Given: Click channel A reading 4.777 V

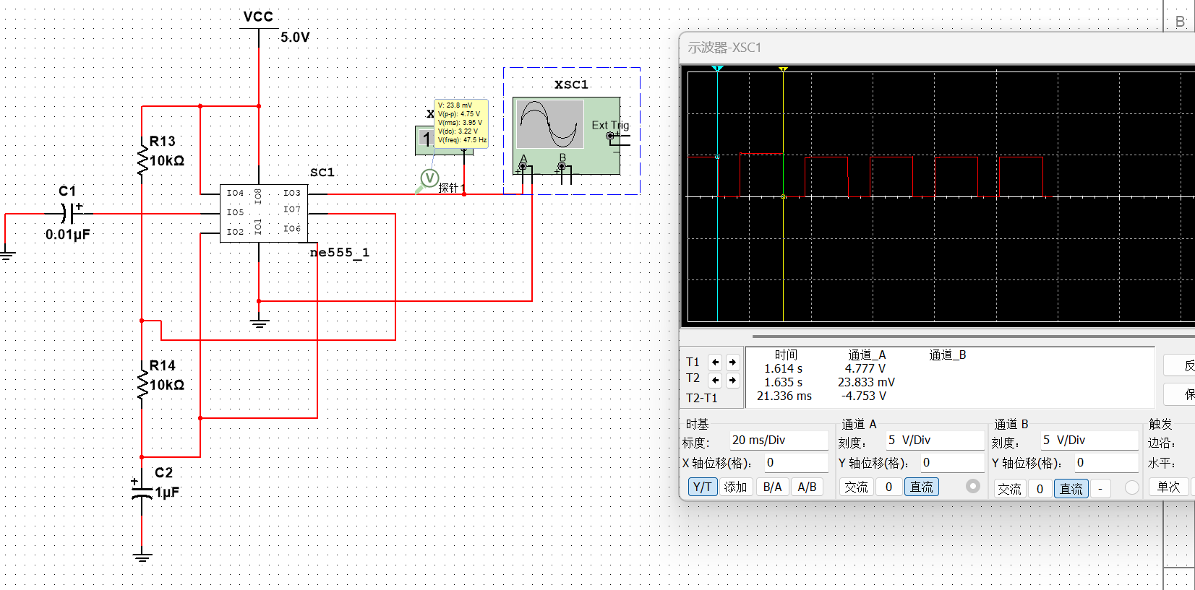Looking at the screenshot, I should pos(865,369).
